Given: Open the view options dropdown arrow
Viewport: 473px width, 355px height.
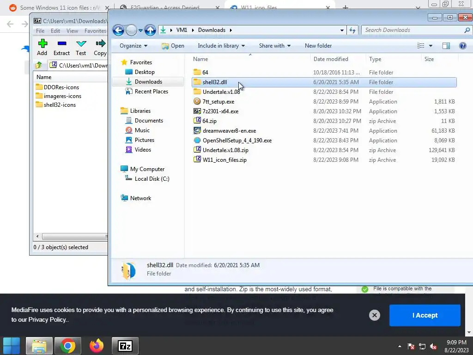Looking at the screenshot, I should [431, 46].
